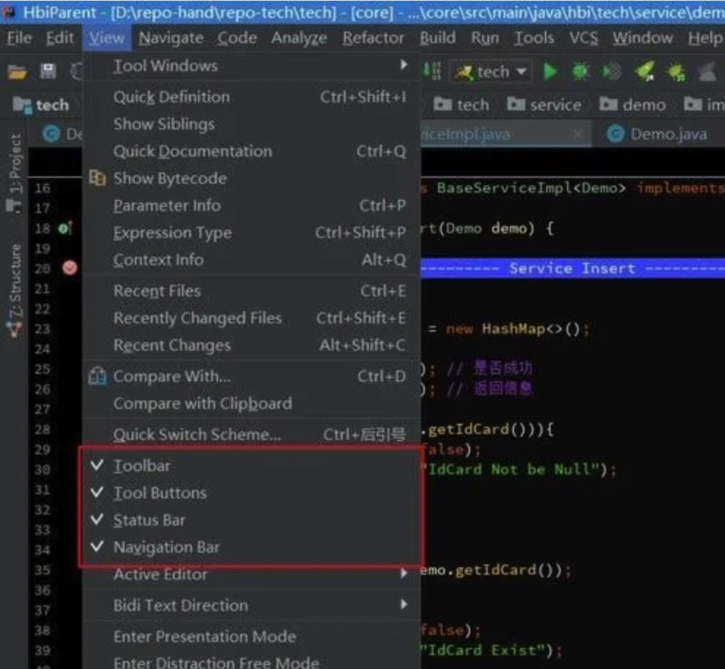The image size is (725, 669).
Task: Click the highlighted Service Insert line
Action: (573, 269)
